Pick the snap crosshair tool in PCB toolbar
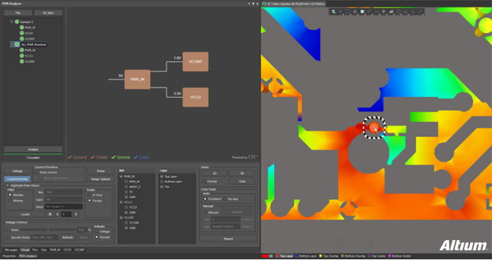This screenshot has width=492, height=260. 341,12
